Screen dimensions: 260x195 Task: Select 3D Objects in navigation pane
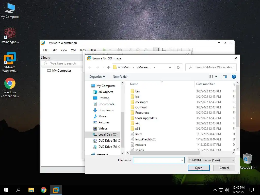point(103,92)
